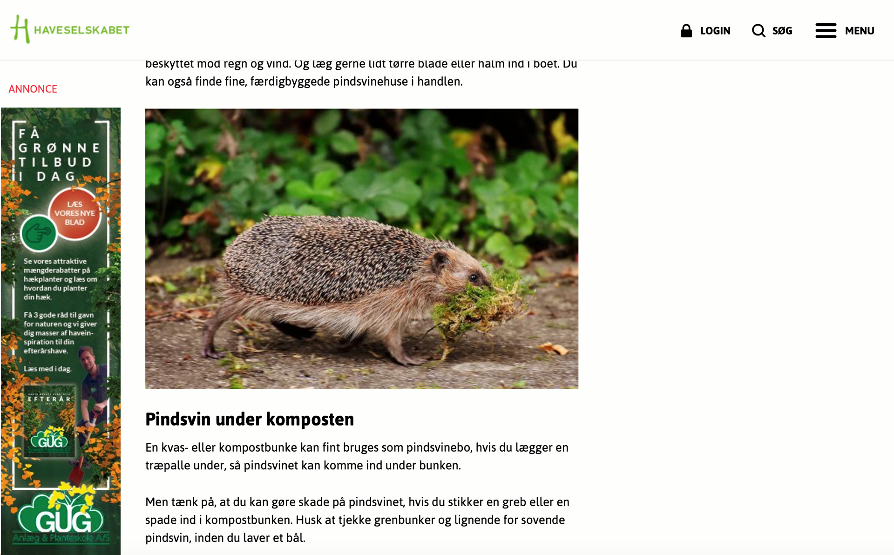Click the SØG text label

(782, 31)
